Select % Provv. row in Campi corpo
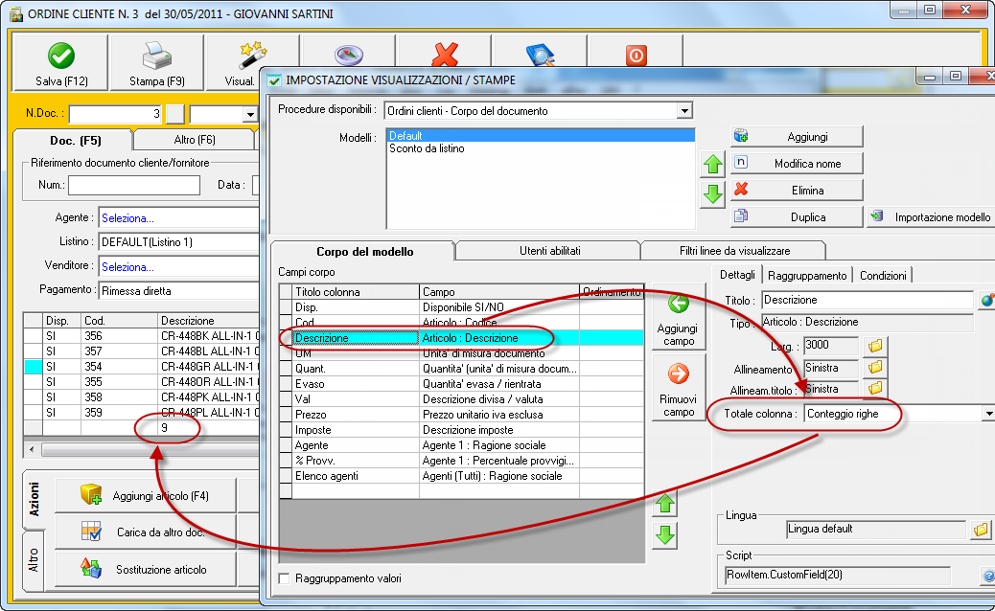The height and width of the screenshot is (611, 995). [x=461, y=461]
